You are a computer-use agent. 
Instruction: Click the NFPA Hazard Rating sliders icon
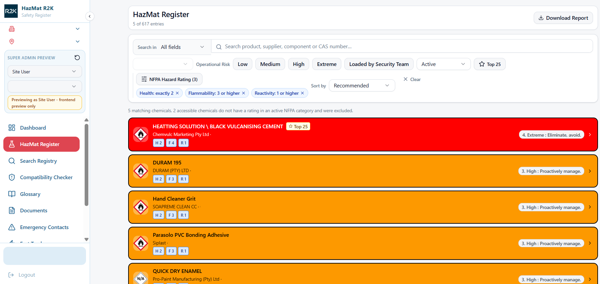(144, 79)
